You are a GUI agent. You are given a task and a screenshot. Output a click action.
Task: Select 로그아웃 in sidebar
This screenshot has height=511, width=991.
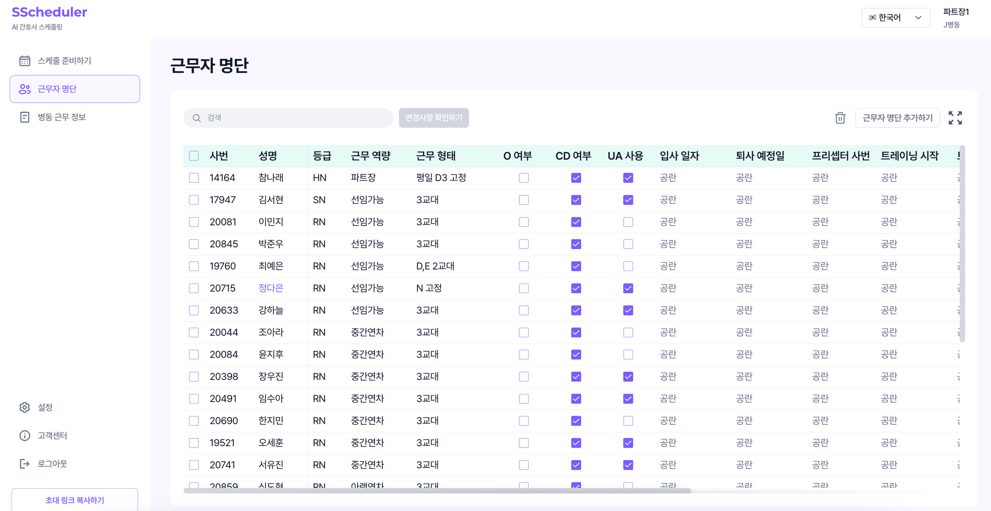pyautogui.click(x=75, y=464)
